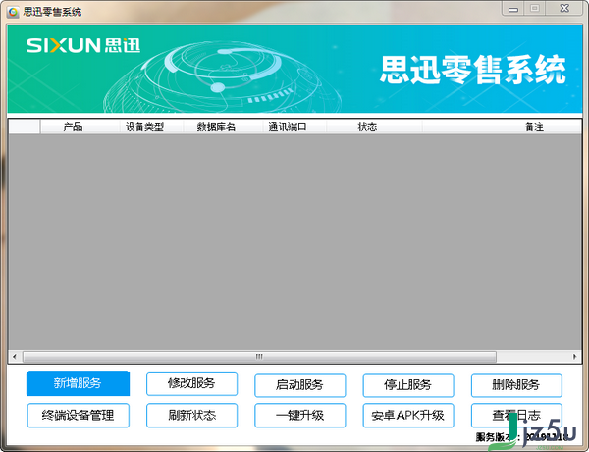The height and width of the screenshot is (452, 589).
Task: Run 一键升级 one-click upgrade
Action: pyautogui.click(x=299, y=416)
